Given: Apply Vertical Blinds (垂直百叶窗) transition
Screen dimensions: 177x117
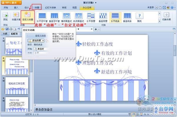Looking at the screenshot, I should tap(54, 18).
